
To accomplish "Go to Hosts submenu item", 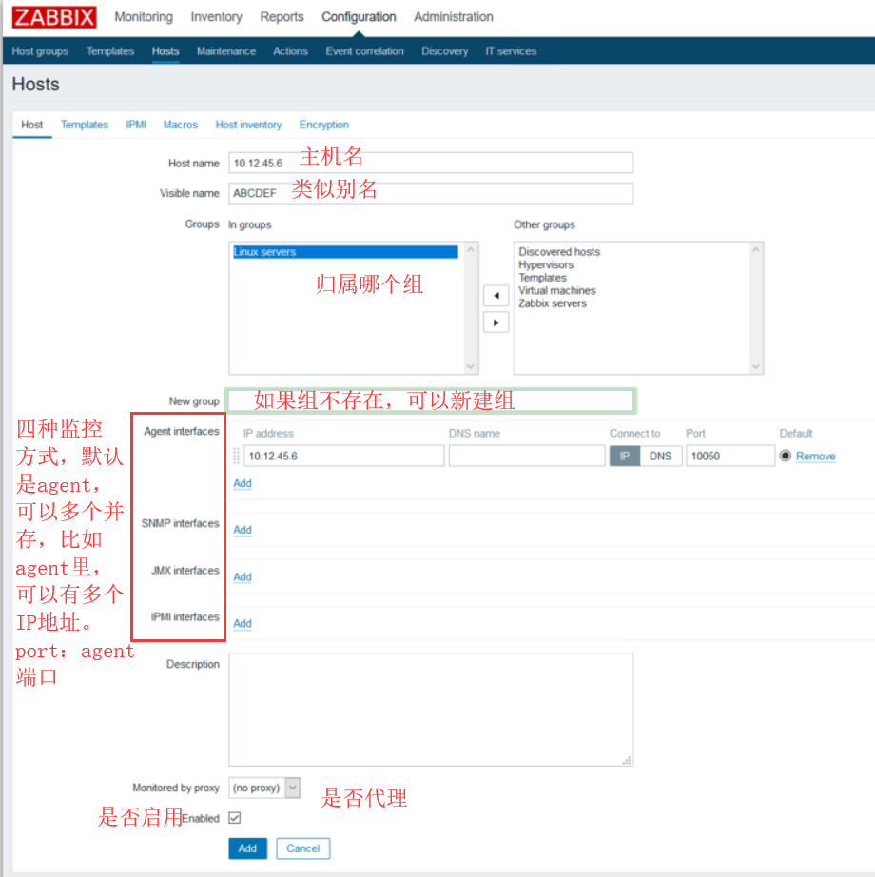I will [x=165, y=51].
